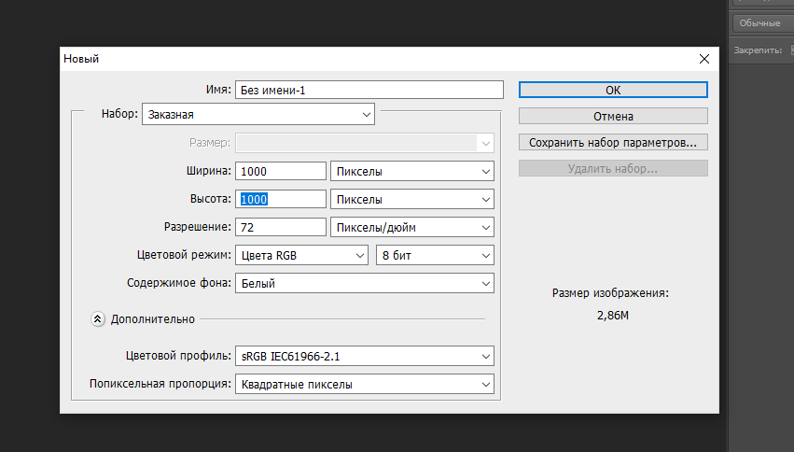This screenshot has width=794, height=452.
Task: Click the 2,86M size value
Action: pyautogui.click(x=613, y=315)
